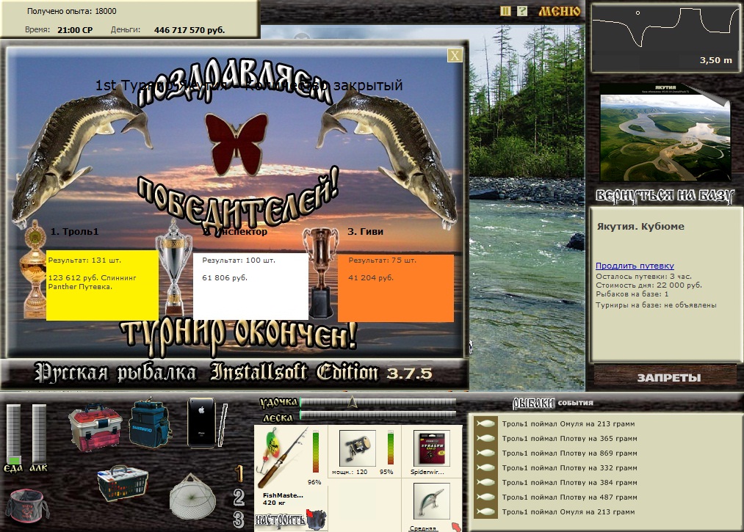Image resolution: width=744 pixels, height=532 pixels.
Task: Open the red tackle box
Action: point(95,427)
